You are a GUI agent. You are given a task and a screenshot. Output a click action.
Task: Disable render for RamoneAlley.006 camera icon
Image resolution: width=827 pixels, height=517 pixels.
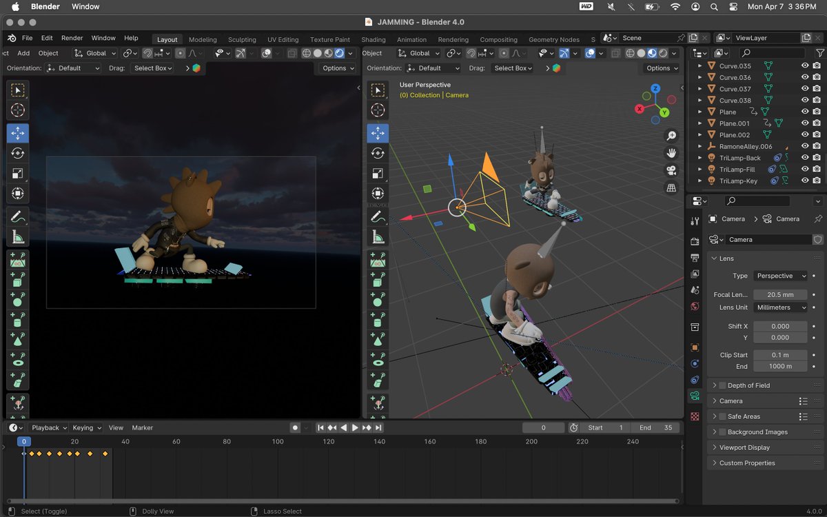click(x=817, y=146)
